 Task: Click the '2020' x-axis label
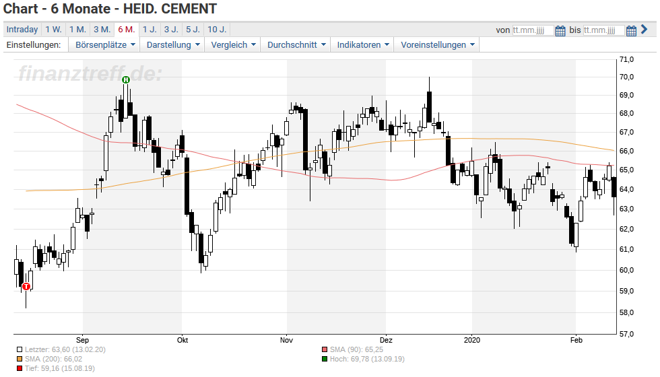coord(472,340)
